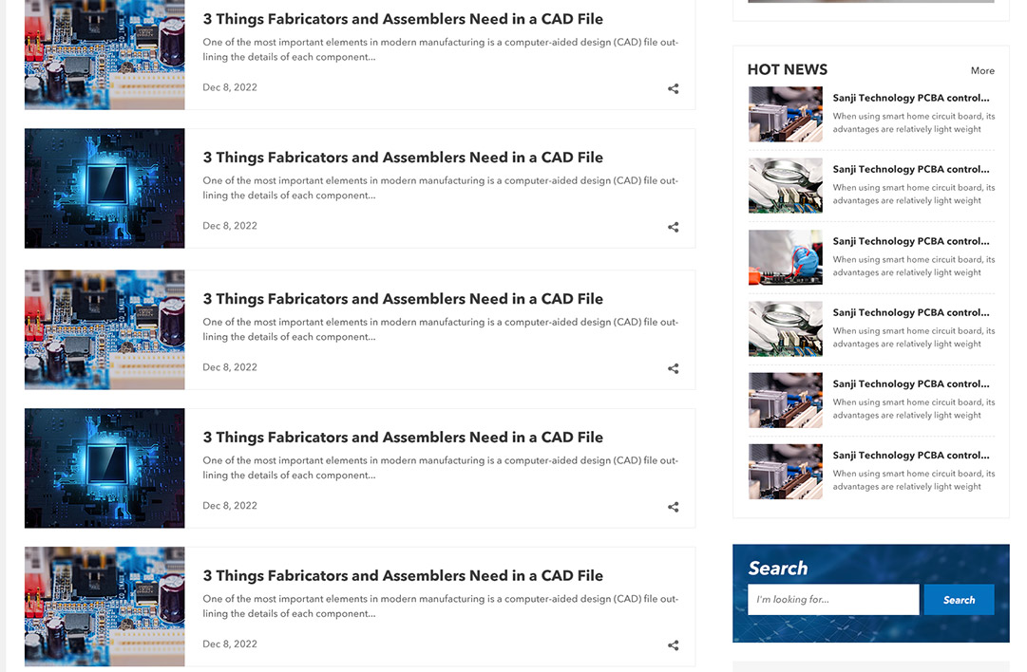1027x672 pixels.
Task: Click the second article's blue chip thumbnail
Action: coord(105,188)
